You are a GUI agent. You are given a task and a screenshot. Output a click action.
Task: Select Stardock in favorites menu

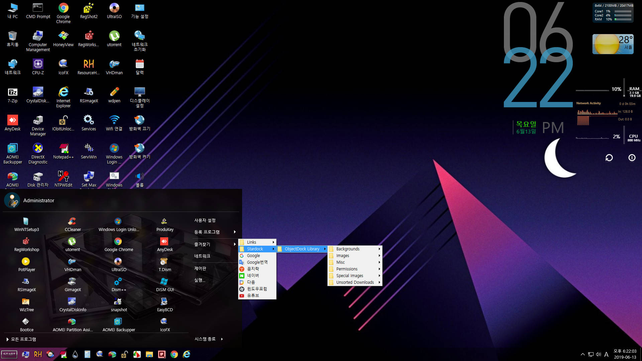coord(257,249)
